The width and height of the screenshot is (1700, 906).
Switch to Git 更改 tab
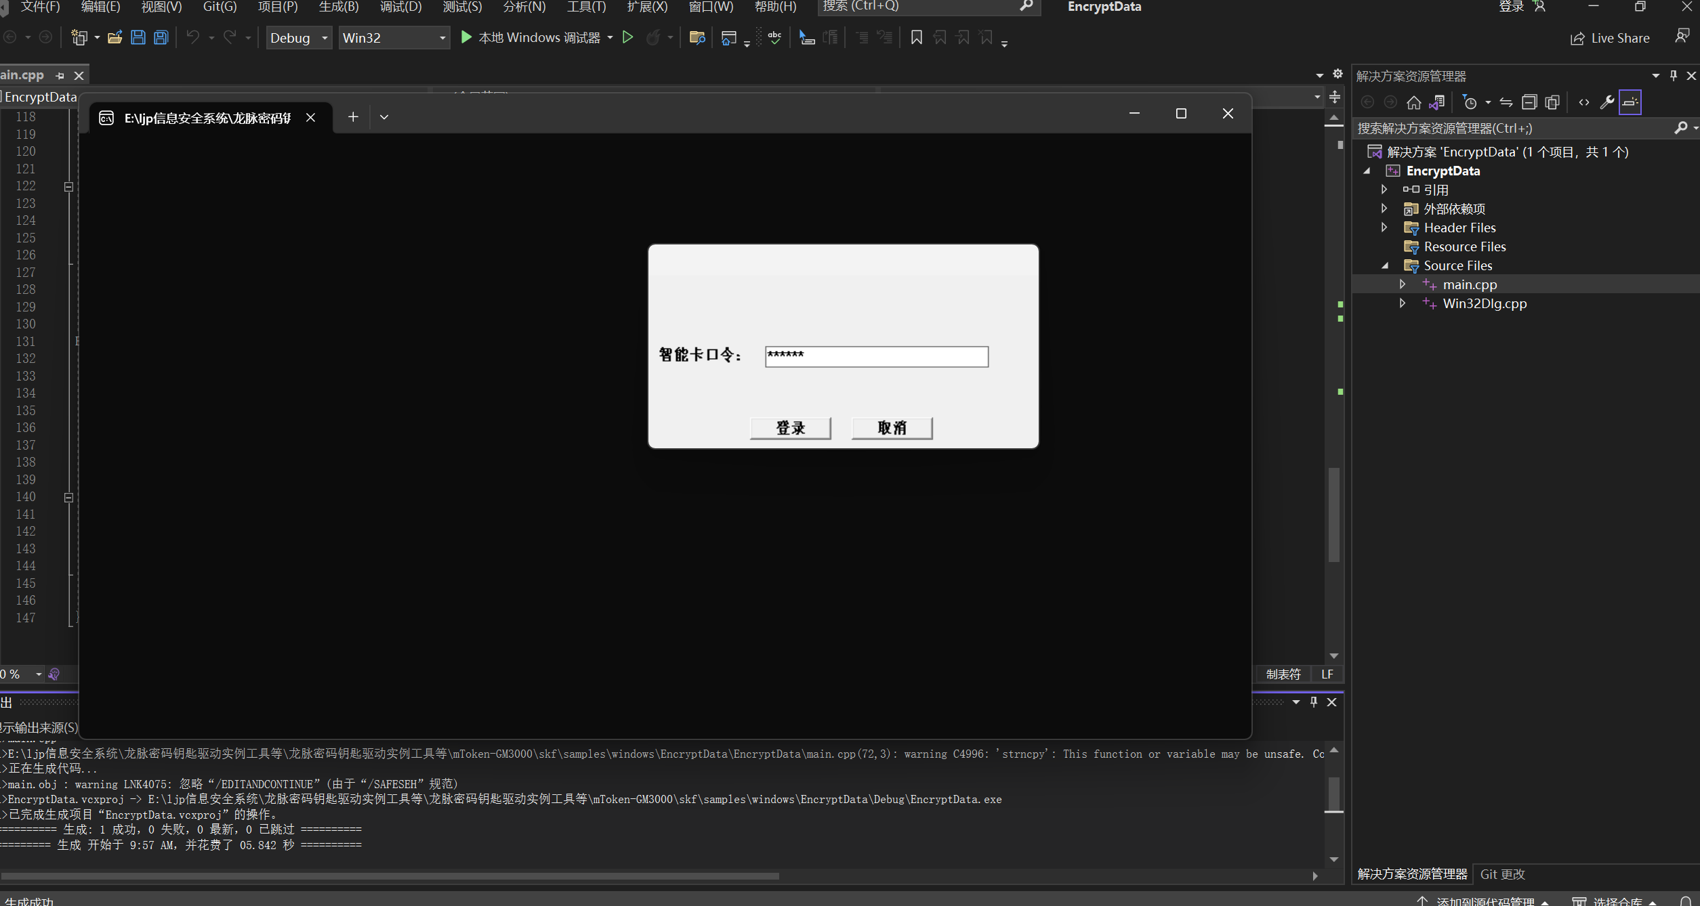pyautogui.click(x=1502, y=874)
